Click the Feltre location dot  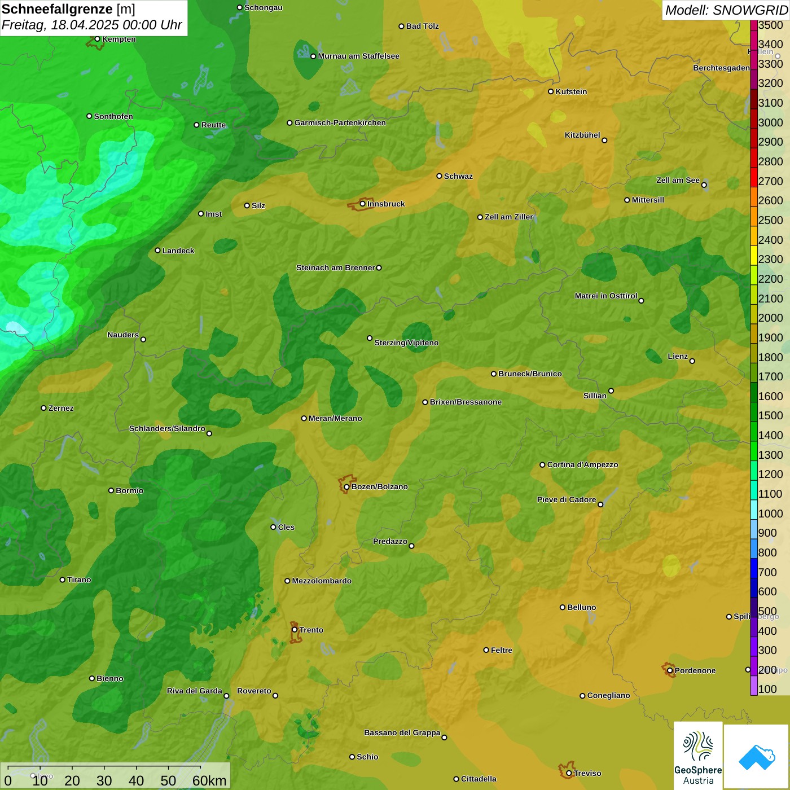486,650
